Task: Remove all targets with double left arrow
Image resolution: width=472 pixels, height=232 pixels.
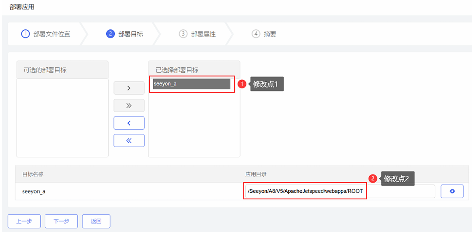Action: coord(129,140)
